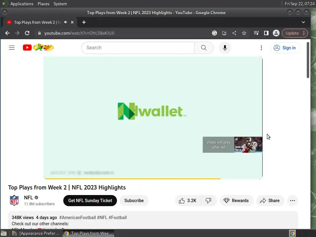Screen dimensions: 316x237
Task: Close the Top Plays YouTube tab
Action: 72,22
